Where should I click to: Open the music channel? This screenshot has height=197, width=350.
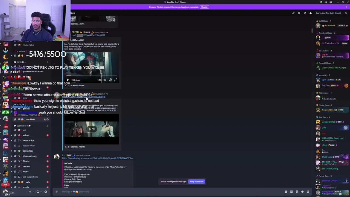click(x=31, y=172)
